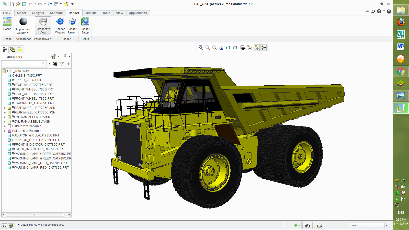This screenshot has width=409, height=230.
Task: Undo the last action
Action: [30, 4]
